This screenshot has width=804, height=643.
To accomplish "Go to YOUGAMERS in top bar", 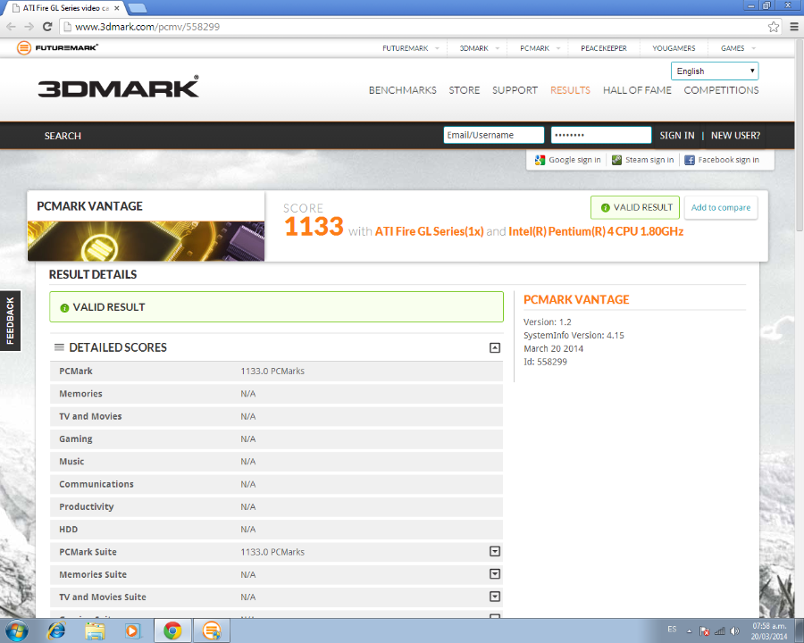I will 674,48.
